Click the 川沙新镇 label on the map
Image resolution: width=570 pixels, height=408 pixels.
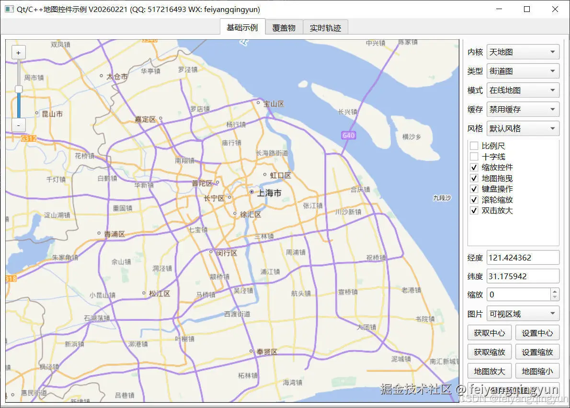(348, 212)
